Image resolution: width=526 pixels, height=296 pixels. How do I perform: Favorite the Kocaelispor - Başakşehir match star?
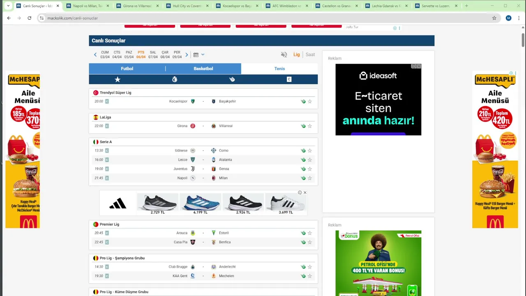(310, 102)
